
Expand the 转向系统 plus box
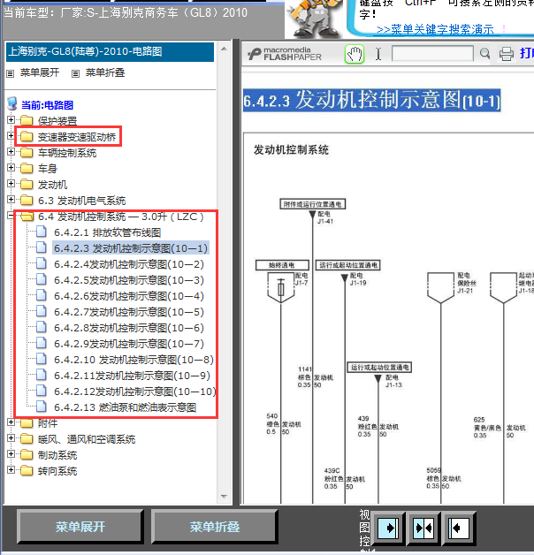click(11, 469)
